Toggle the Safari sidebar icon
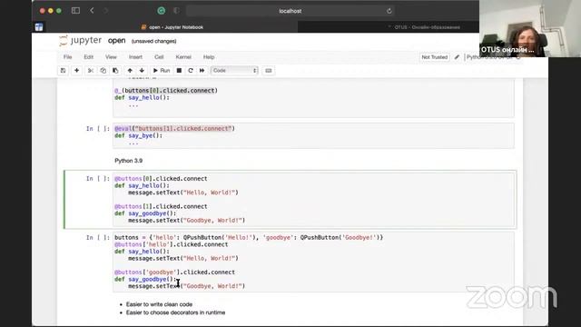This screenshot has height=327, width=581. point(75,11)
